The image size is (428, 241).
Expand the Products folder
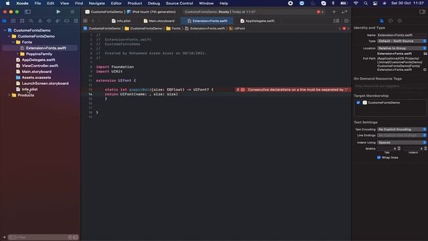point(9,95)
